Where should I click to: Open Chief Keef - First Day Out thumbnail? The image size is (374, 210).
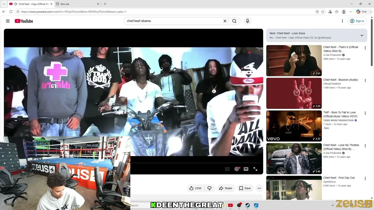click(294, 188)
